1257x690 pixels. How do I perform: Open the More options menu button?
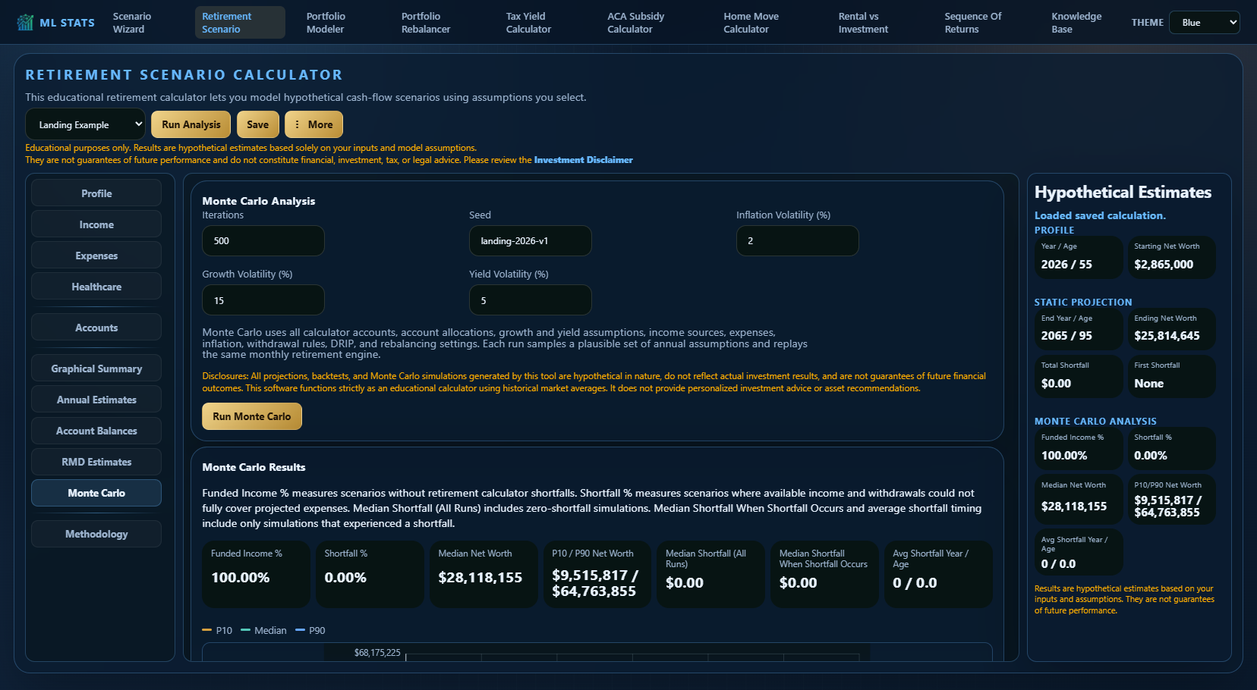point(313,124)
